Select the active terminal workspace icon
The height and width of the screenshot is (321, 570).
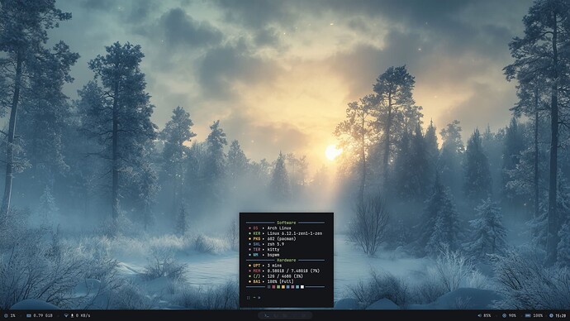coord(267,315)
